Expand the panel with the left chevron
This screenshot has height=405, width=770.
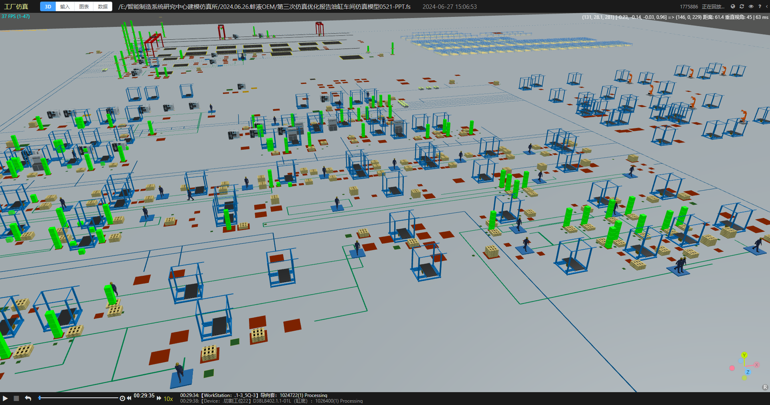[x=767, y=6]
